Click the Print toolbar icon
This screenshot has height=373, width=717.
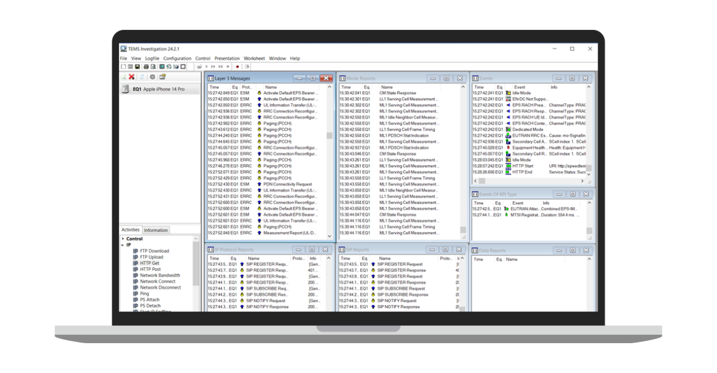(146, 66)
